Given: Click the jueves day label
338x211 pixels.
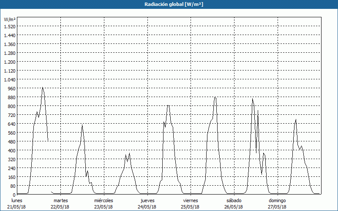Looking at the screenshot, I should (x=147, y=200).
